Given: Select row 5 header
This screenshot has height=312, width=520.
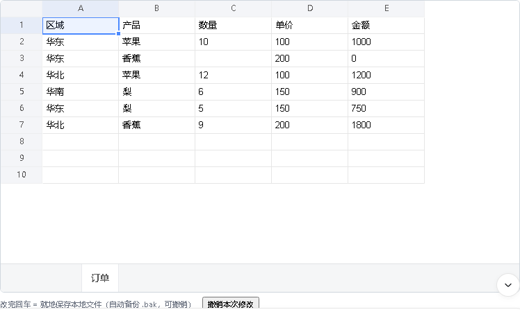Looking at the screenshot, I should coord(22,92).
